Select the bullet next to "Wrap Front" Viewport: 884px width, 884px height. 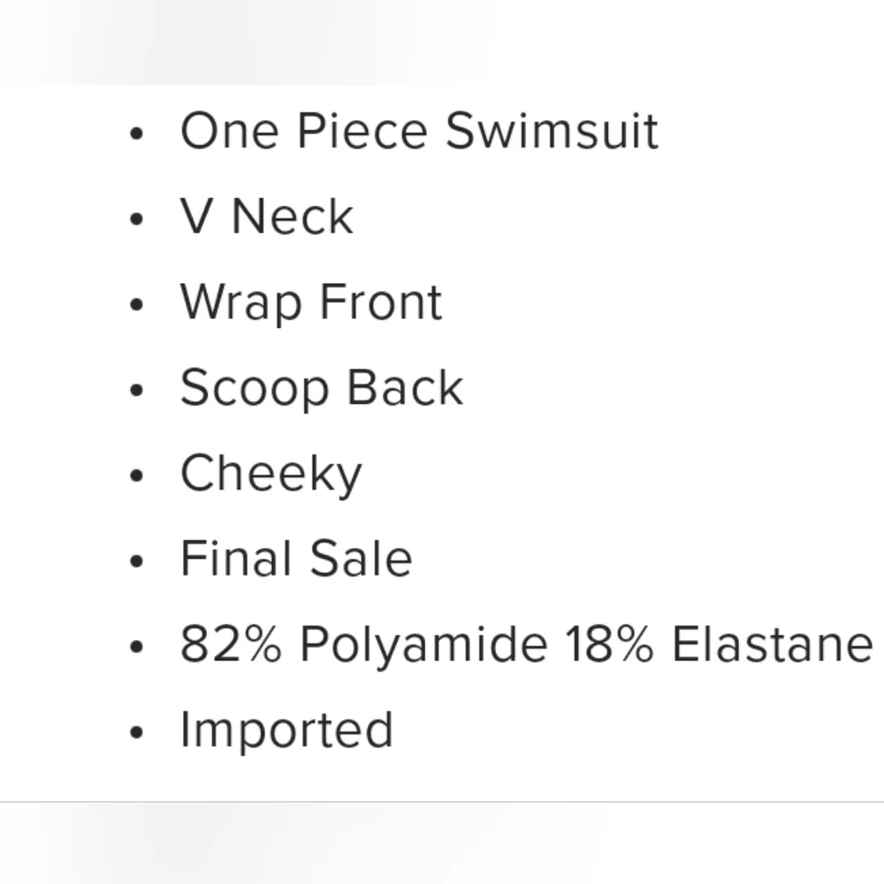(135, 305)
